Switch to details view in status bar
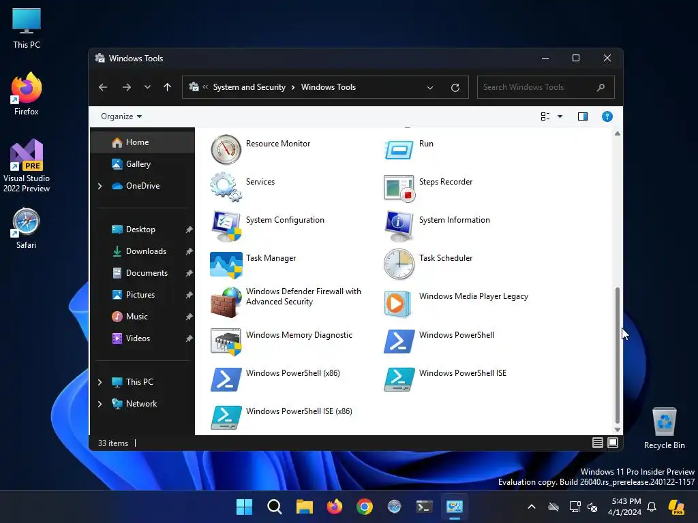The height and width of the screenshot is (523, 698). pyautogui.click(x=597, y=443)
